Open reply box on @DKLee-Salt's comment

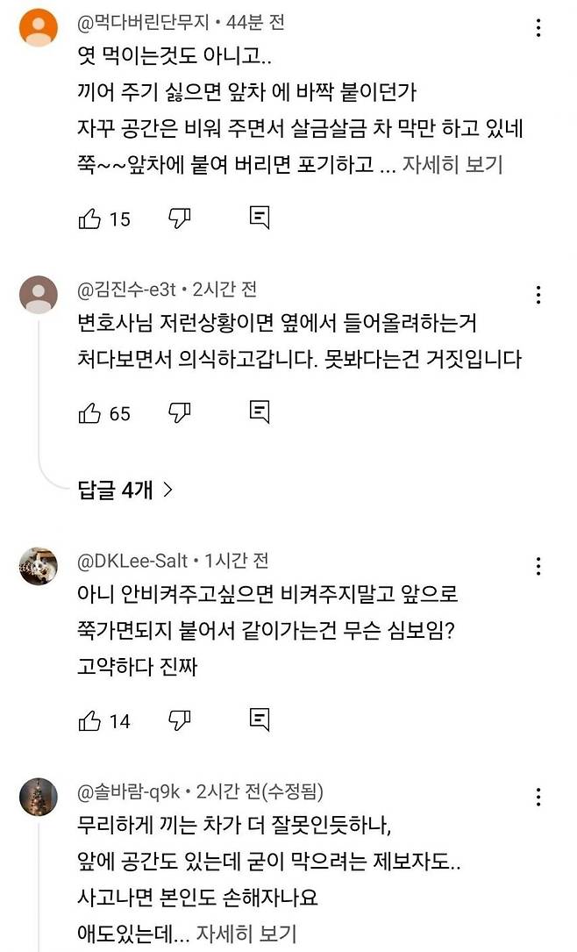[258, 720]
